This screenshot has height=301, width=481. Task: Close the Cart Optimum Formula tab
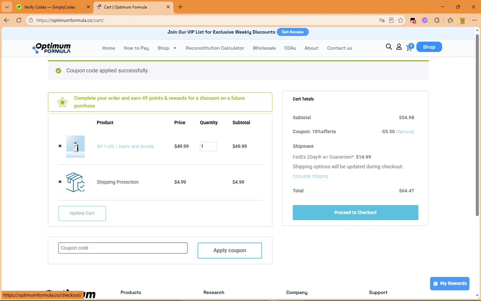(x=168, y=7)
